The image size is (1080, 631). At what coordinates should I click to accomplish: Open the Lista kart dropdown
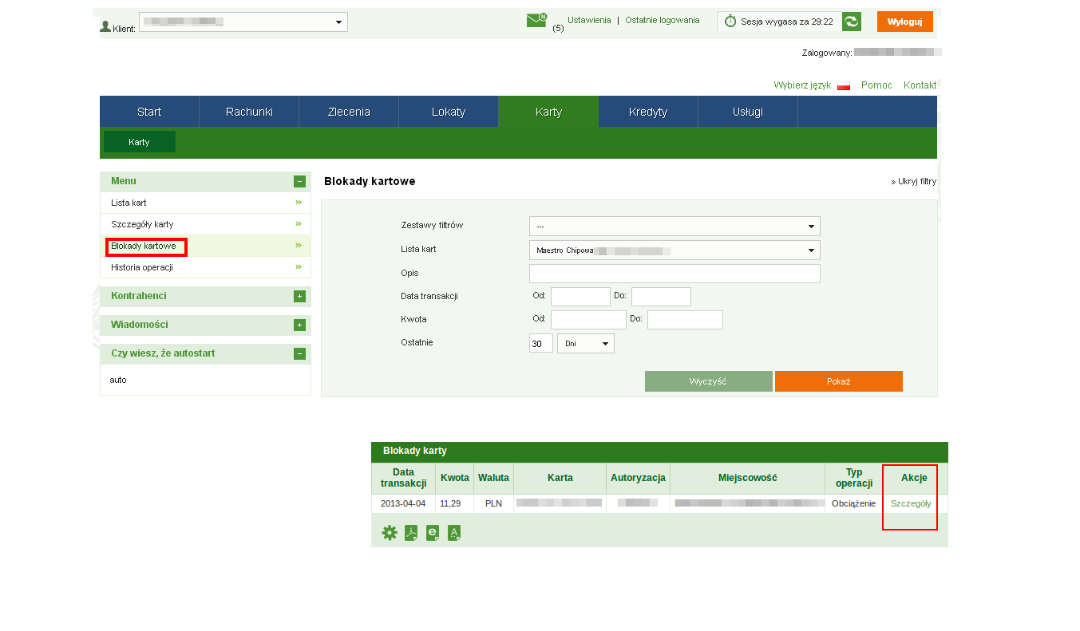coord(675,250)
